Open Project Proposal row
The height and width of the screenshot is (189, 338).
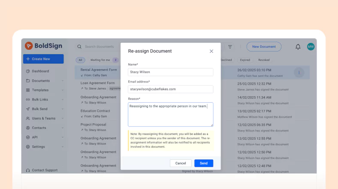coord(94,125)
